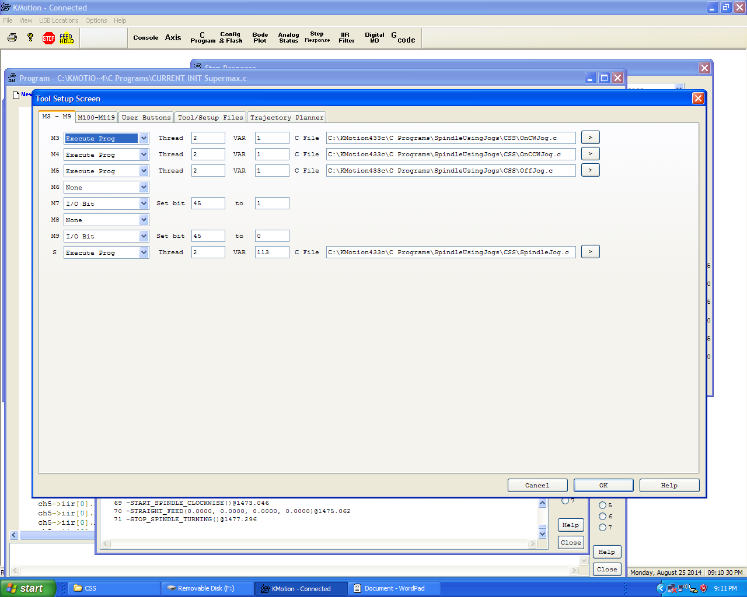Expand the M7 I/O Bit dropdown
747x597 pixels.
[144, 203]
